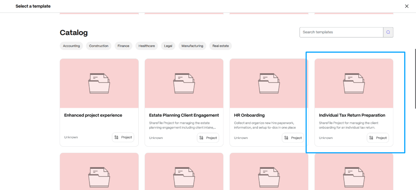
Task: Click Project badge on Individual Tax Return card
Action: pos(378,138)
